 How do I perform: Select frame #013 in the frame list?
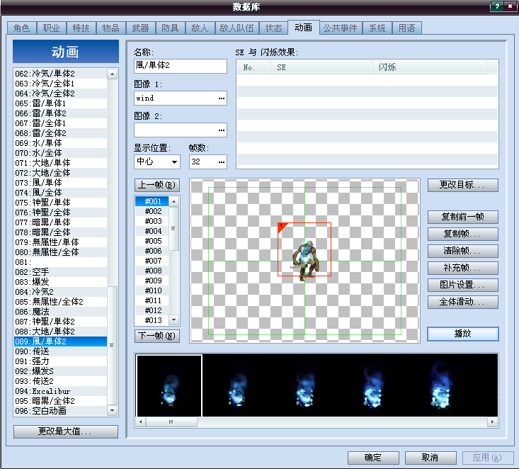152,320
